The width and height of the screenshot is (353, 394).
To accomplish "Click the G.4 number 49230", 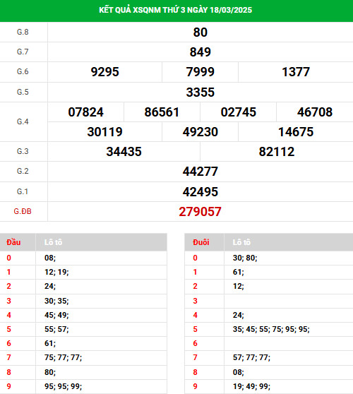I will click(201, 132).
